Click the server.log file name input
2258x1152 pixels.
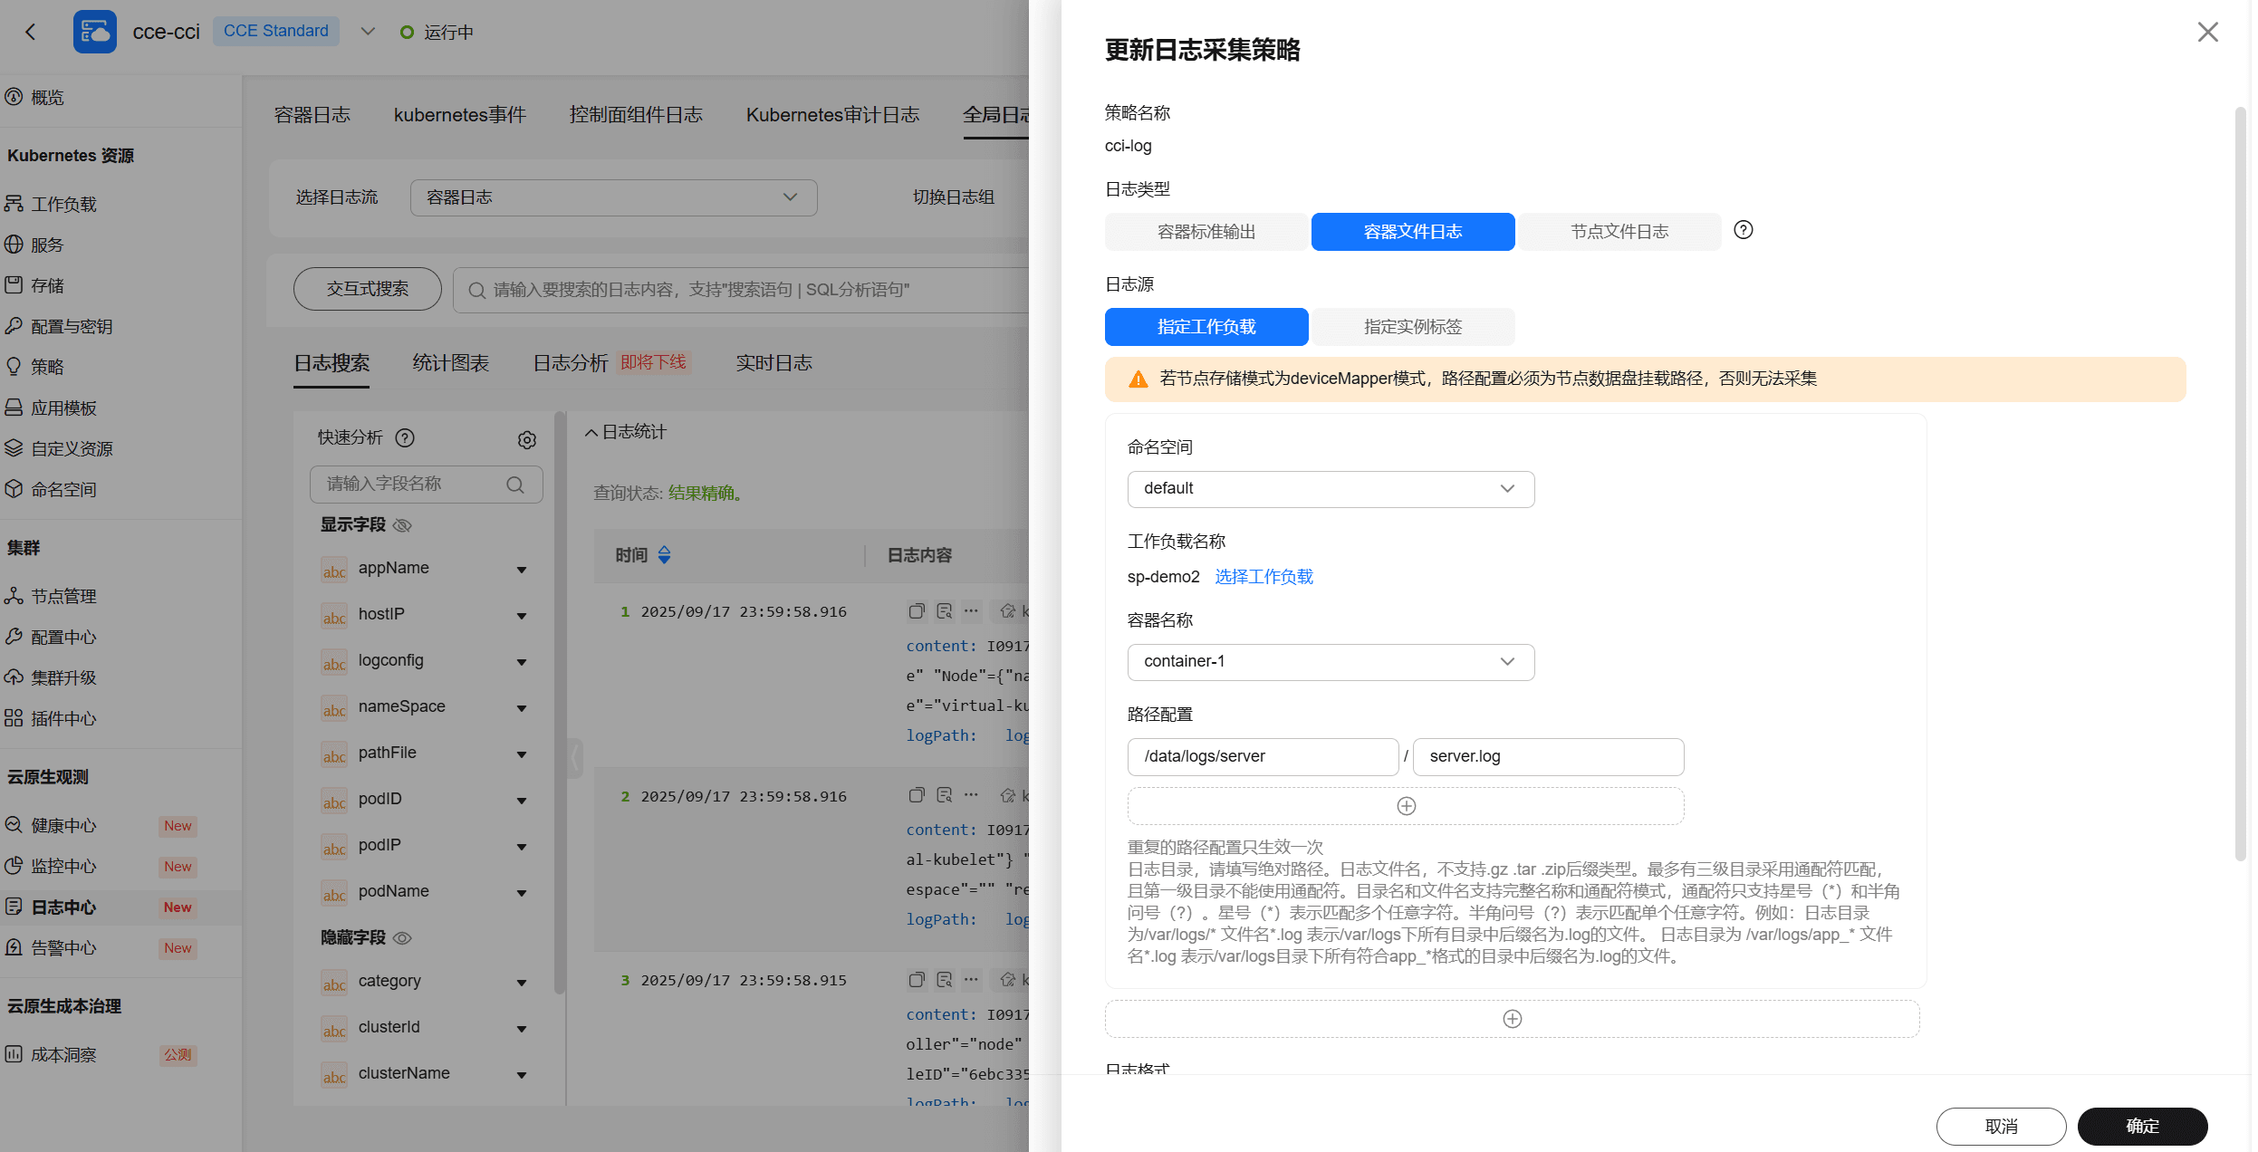pos(1547,757)
